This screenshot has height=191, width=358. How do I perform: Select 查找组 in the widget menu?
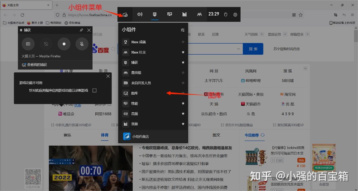click(x=153, y=73)
